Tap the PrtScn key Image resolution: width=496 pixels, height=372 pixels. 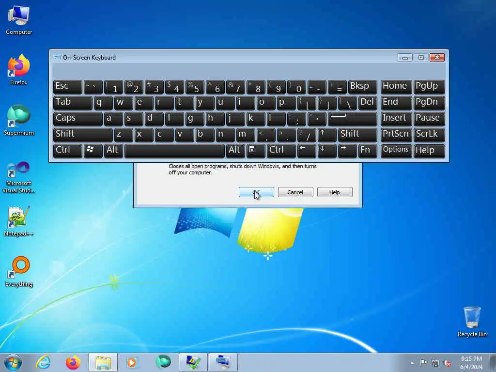(396, 135)
